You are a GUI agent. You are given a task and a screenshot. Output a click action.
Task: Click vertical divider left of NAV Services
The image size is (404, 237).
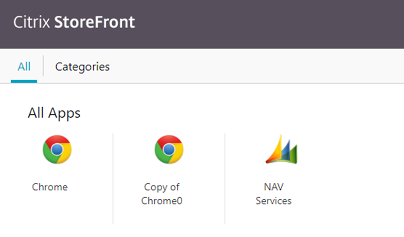point(225,178)
